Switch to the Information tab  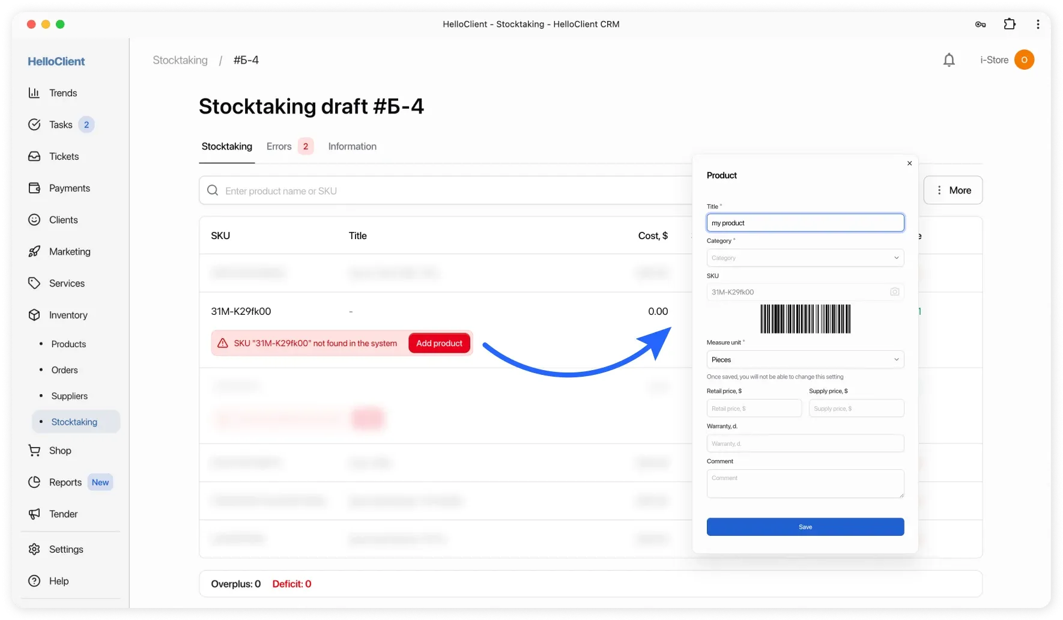tap(352, 147)
